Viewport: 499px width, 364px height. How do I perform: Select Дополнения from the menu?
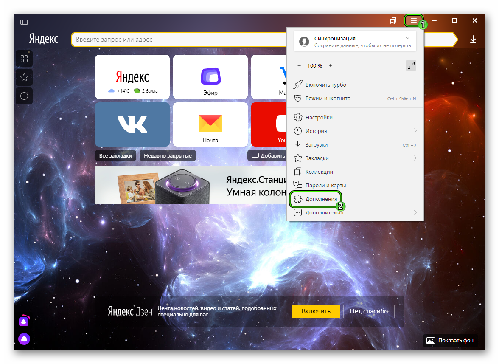[x=321, y=199]
